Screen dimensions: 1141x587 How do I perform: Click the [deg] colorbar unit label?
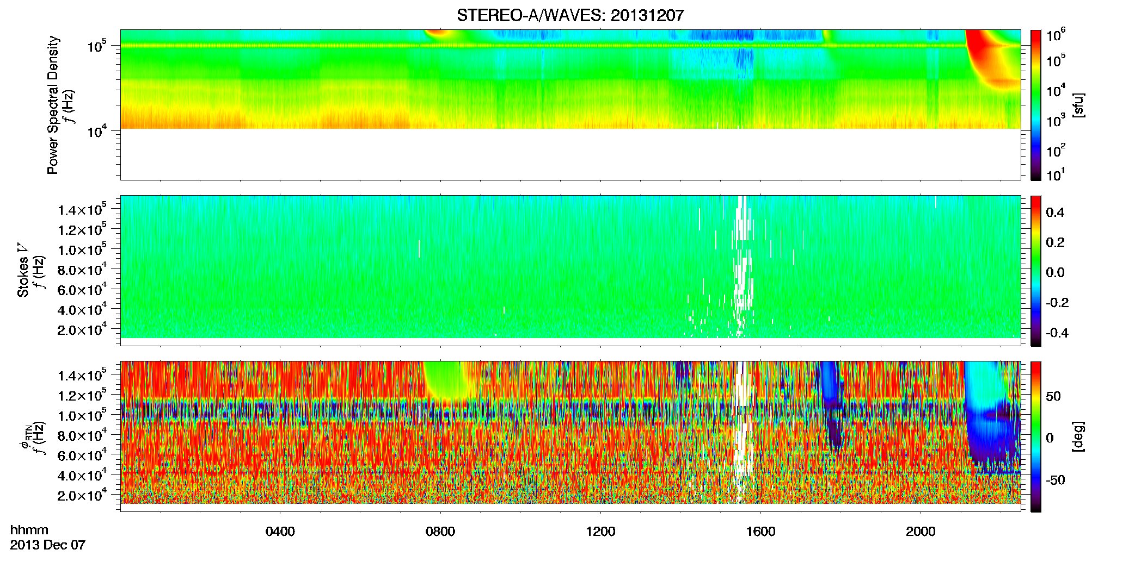[1078, 436]
